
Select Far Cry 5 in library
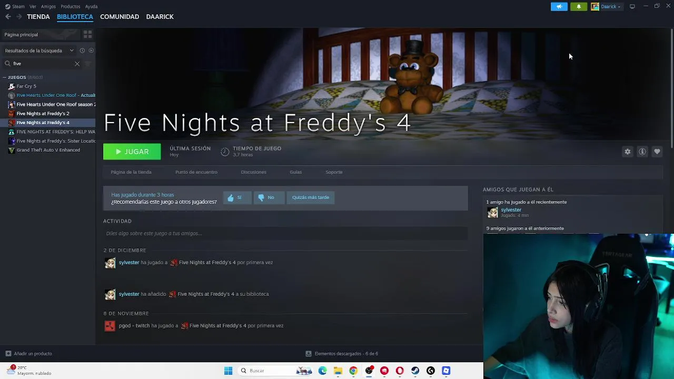coord(48,86)
